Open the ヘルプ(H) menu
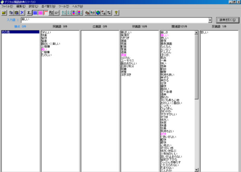Viewport: 241px width, 172px height. click(x=78, y=6)
